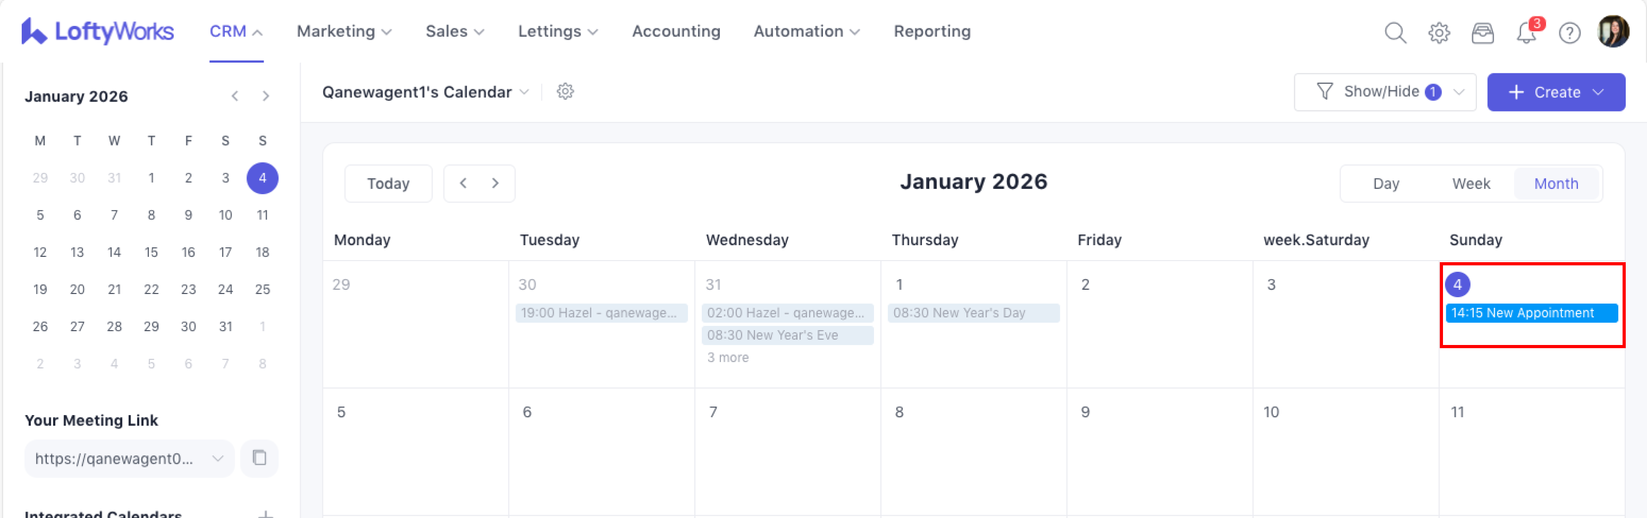Image resolution: width=1647 pixels, height=518 pixels.
Task: Click the Today button
Action: click(388, 184)
